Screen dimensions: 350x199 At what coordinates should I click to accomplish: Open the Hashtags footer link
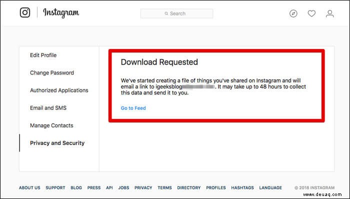242,188
